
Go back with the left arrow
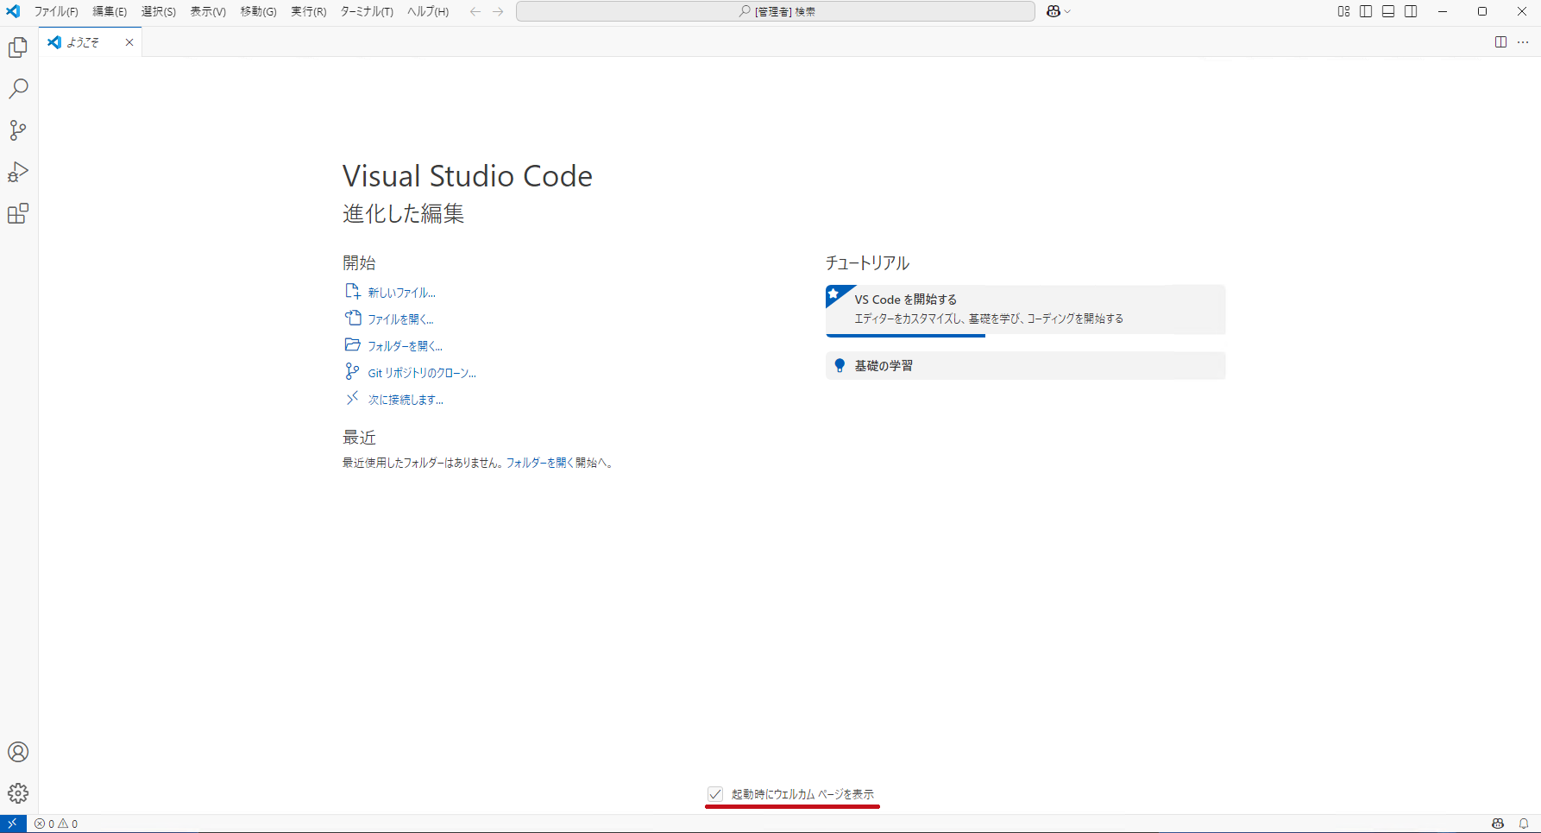tap(475, 11)
